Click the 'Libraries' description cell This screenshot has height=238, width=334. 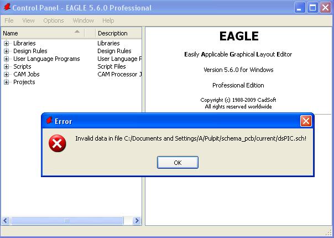point(108,43)
